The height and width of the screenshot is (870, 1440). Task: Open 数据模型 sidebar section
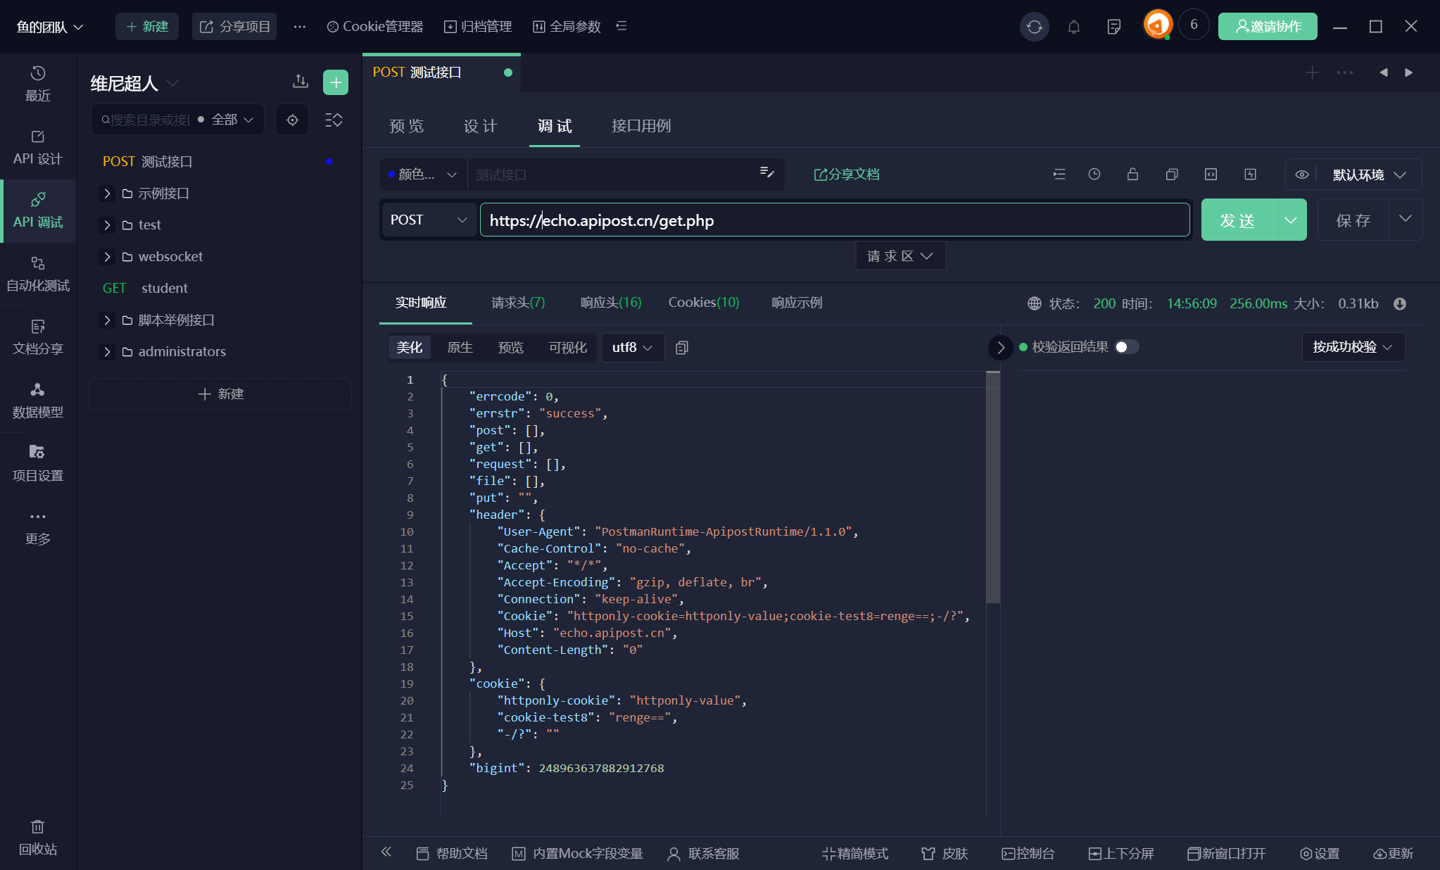click(x=38, y=401)
